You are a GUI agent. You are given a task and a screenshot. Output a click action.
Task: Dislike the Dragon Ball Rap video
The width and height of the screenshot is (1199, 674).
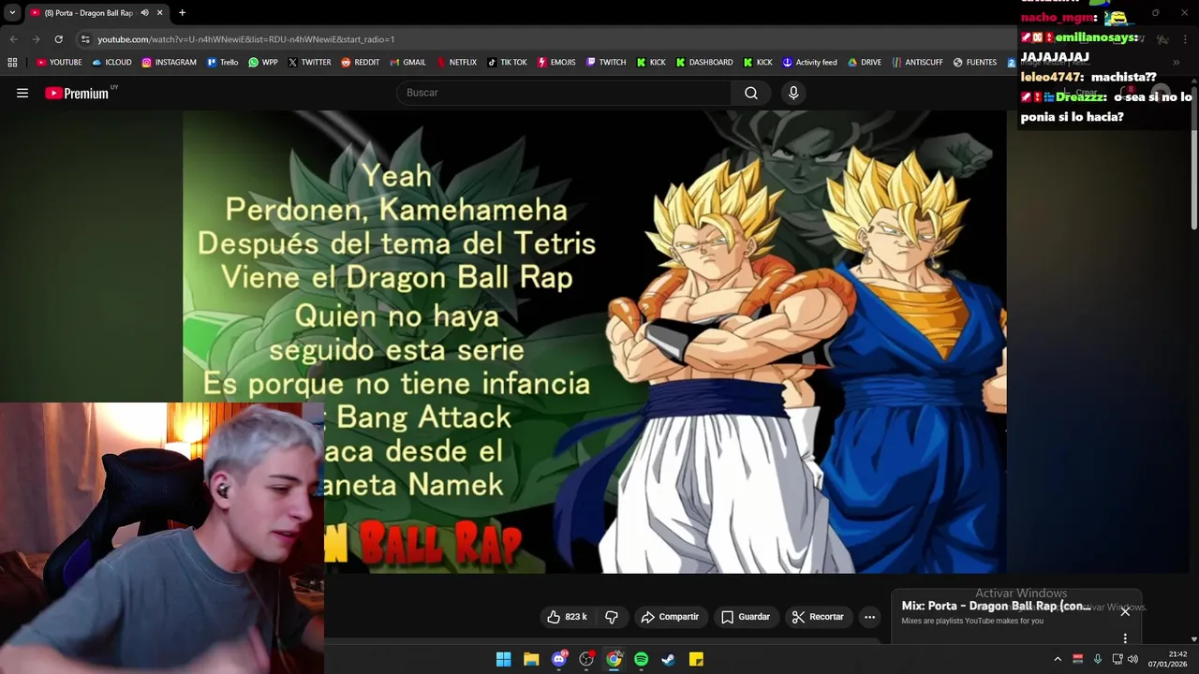click(612, 617)
